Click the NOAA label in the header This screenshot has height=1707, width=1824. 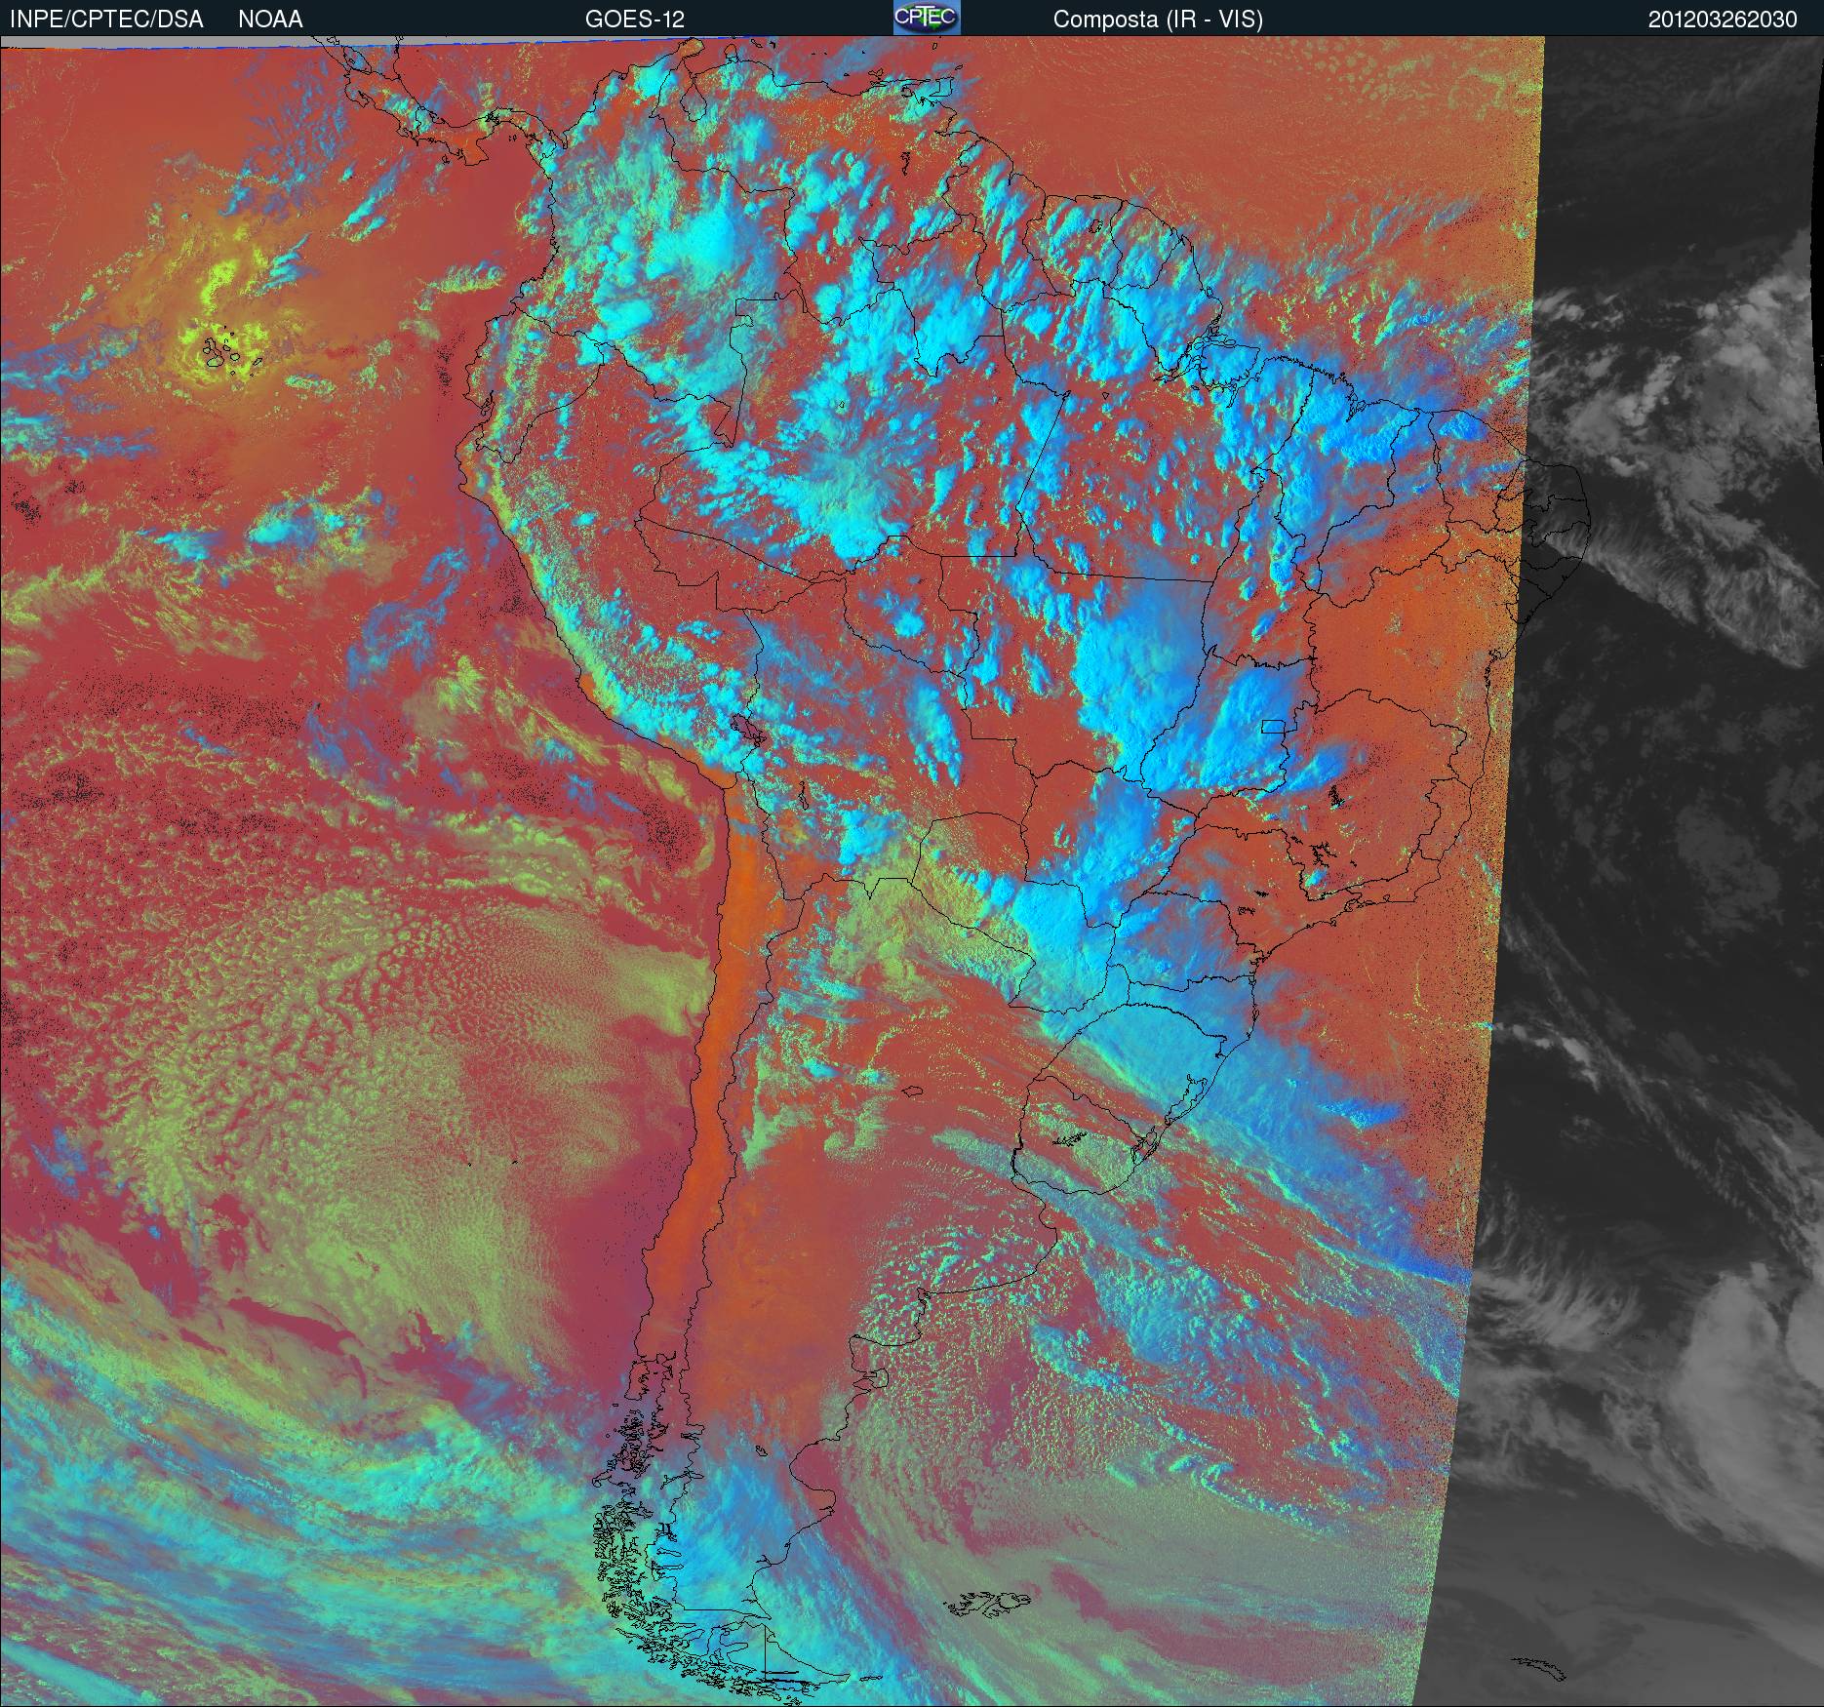tap(270, 20)
